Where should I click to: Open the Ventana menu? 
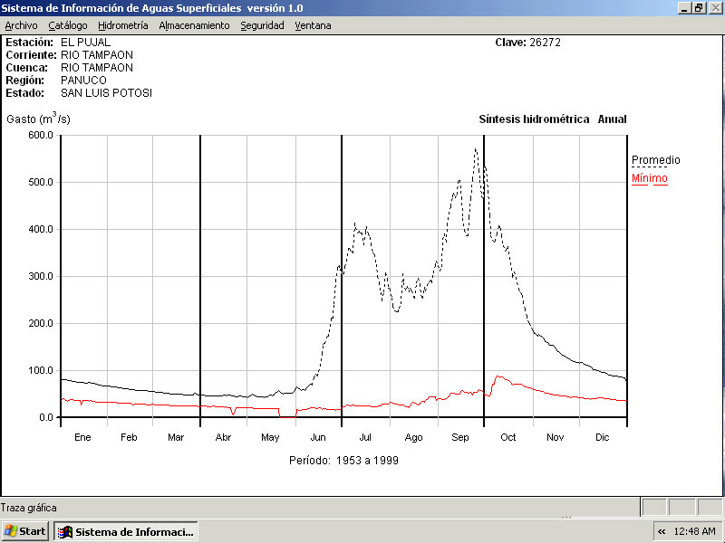[313, 25]
